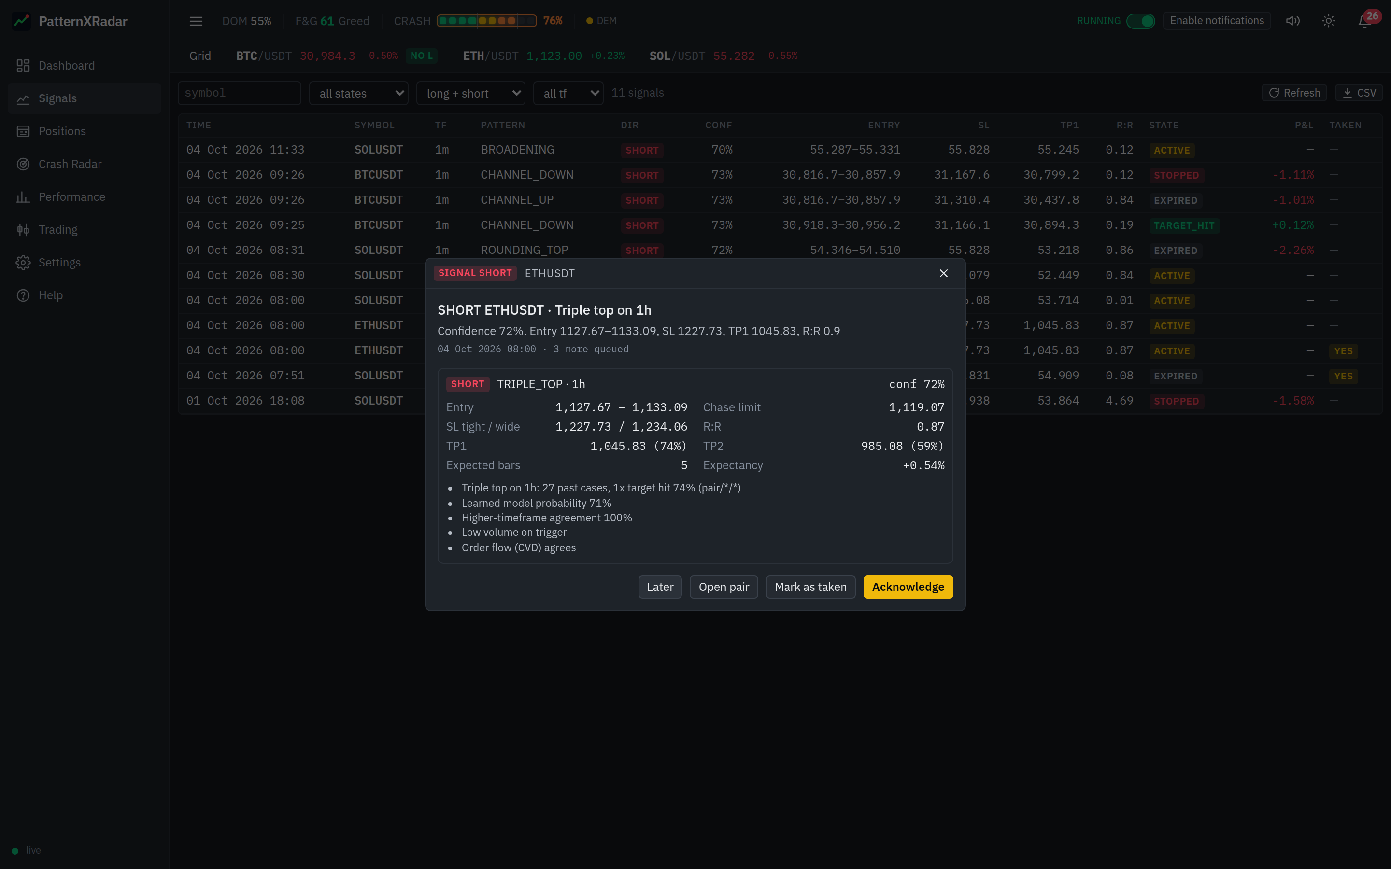1391x869 pixels.
Task: Open the Crash Radar page
Action: (x=85, y=164)
